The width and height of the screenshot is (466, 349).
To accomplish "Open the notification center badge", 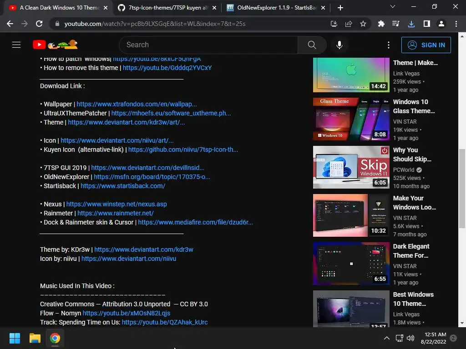I will [x=453, y=338].
